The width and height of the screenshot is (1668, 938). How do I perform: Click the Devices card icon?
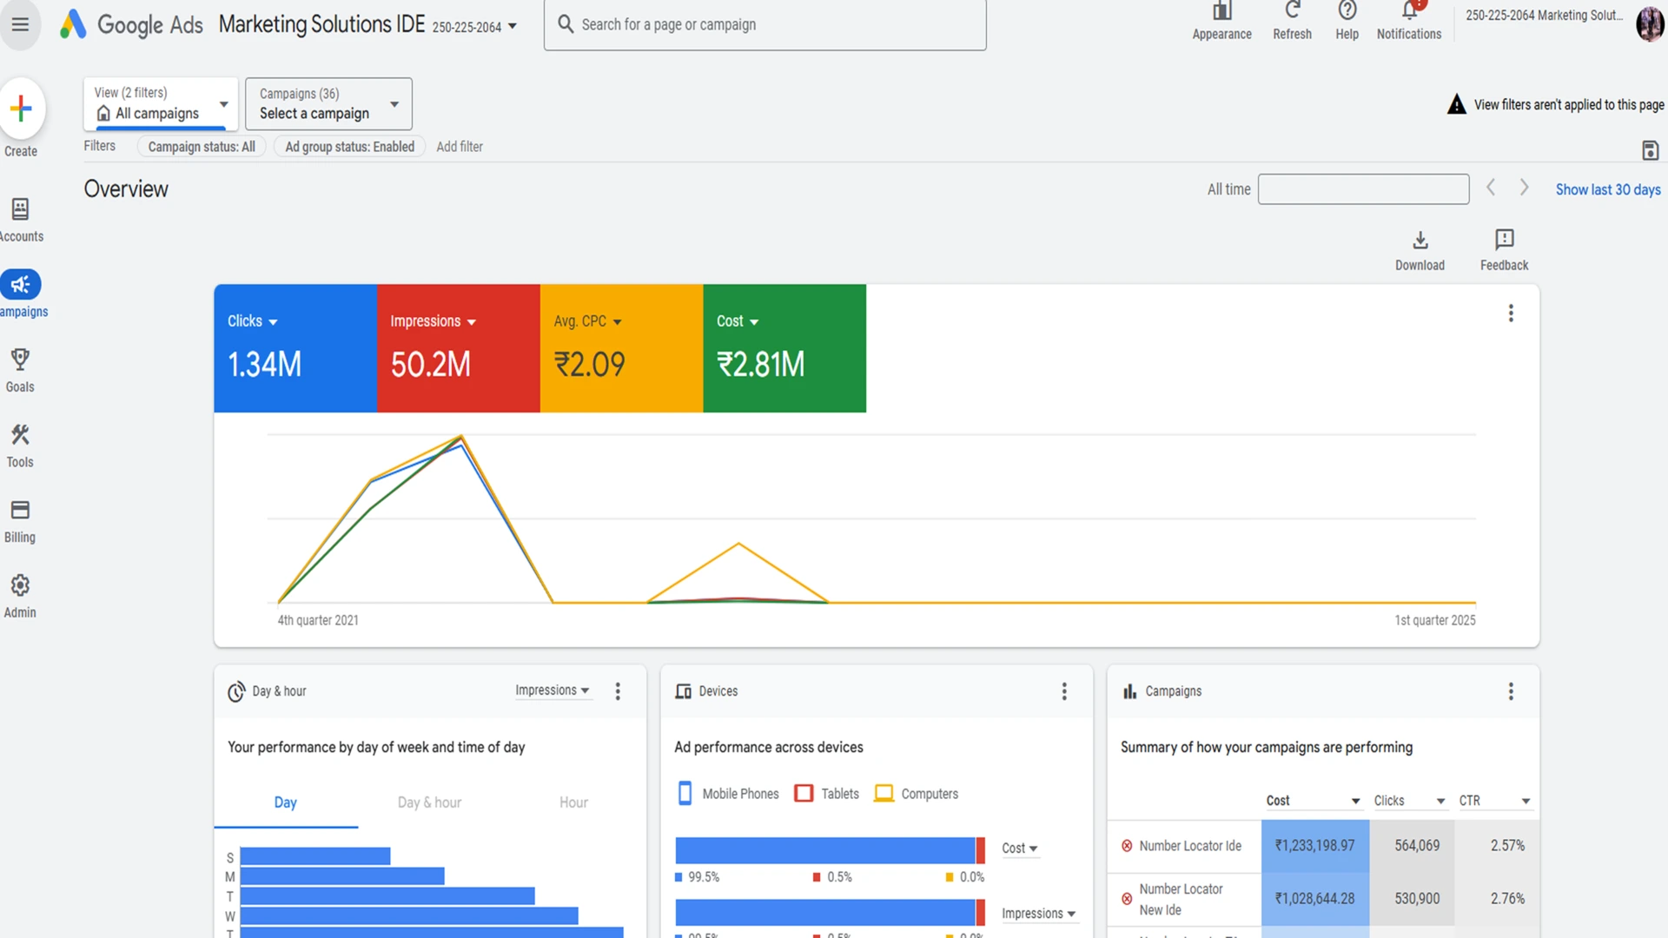coord(684,691)
